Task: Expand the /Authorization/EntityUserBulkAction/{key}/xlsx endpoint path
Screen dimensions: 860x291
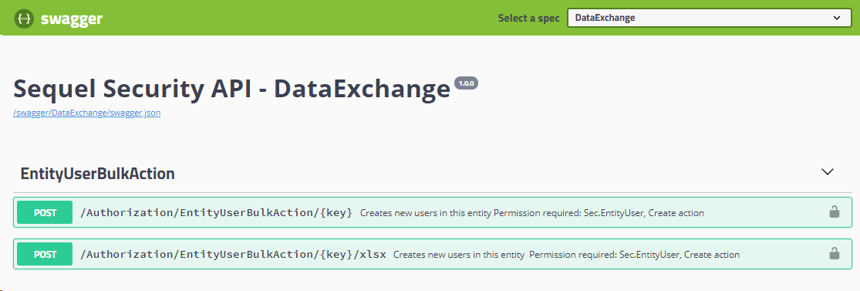Action: pos(234,254)
